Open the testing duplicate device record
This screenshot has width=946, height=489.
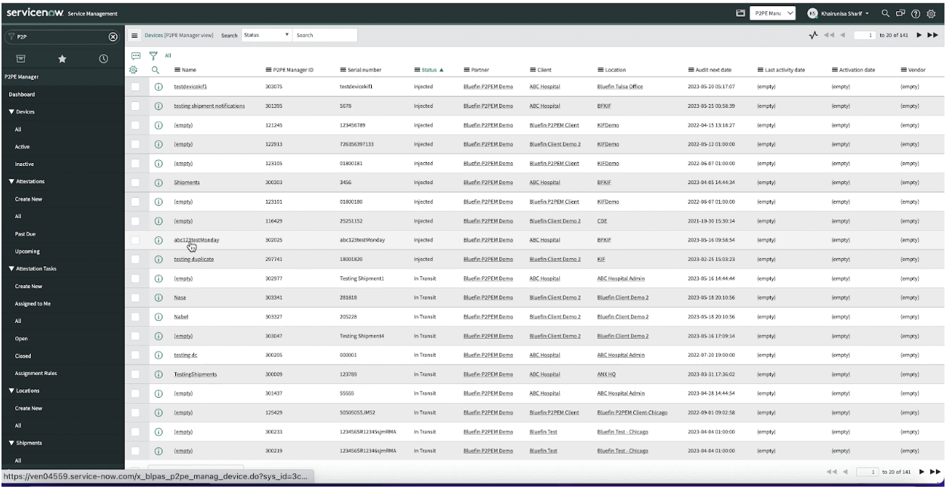[194, 260]
